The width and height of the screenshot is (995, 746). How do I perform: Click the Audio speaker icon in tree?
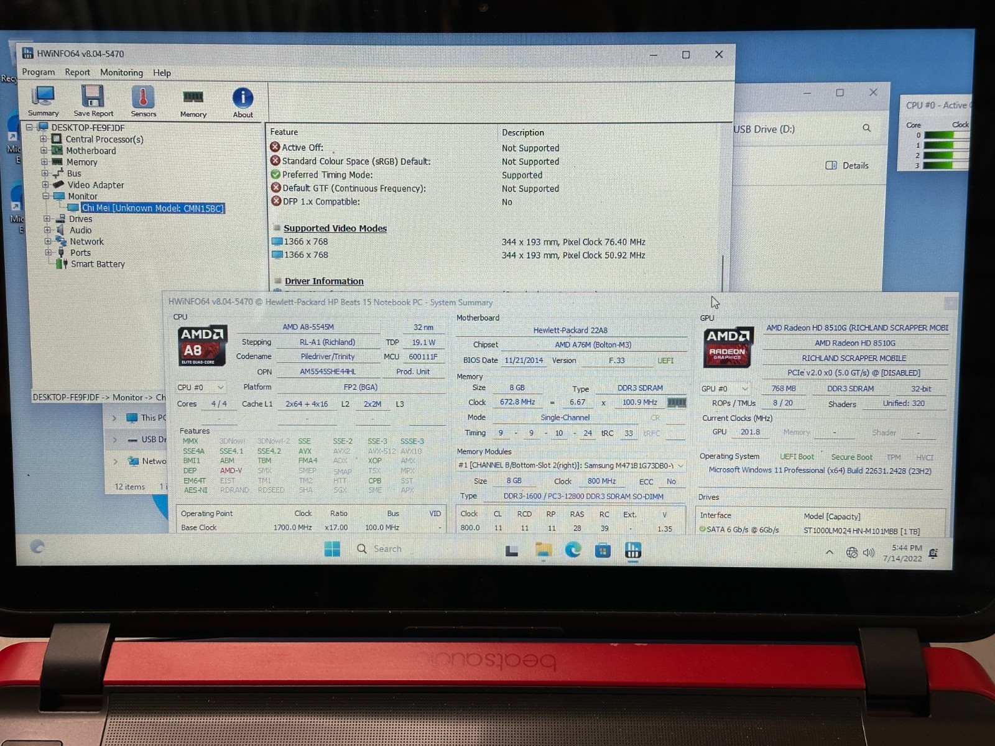[x=61, y=230]
